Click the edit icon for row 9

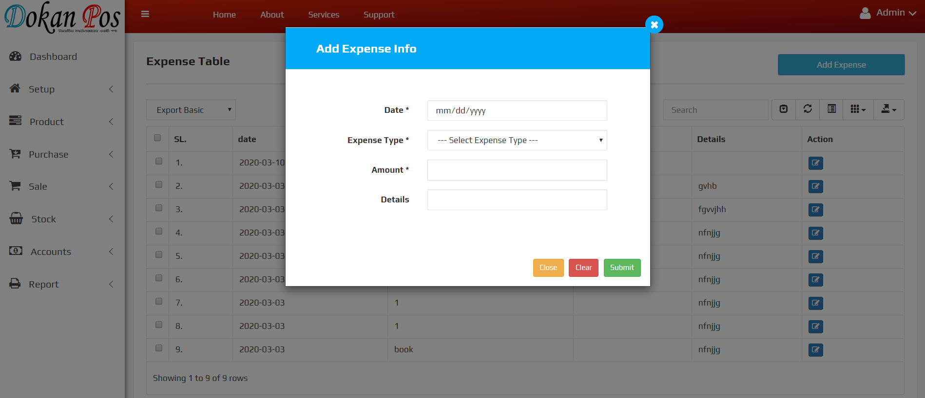[x=815, y=350]
